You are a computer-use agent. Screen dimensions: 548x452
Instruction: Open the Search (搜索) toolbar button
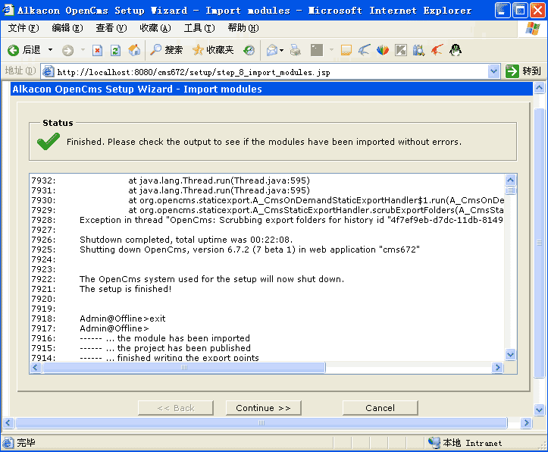[x=166, y=50]
